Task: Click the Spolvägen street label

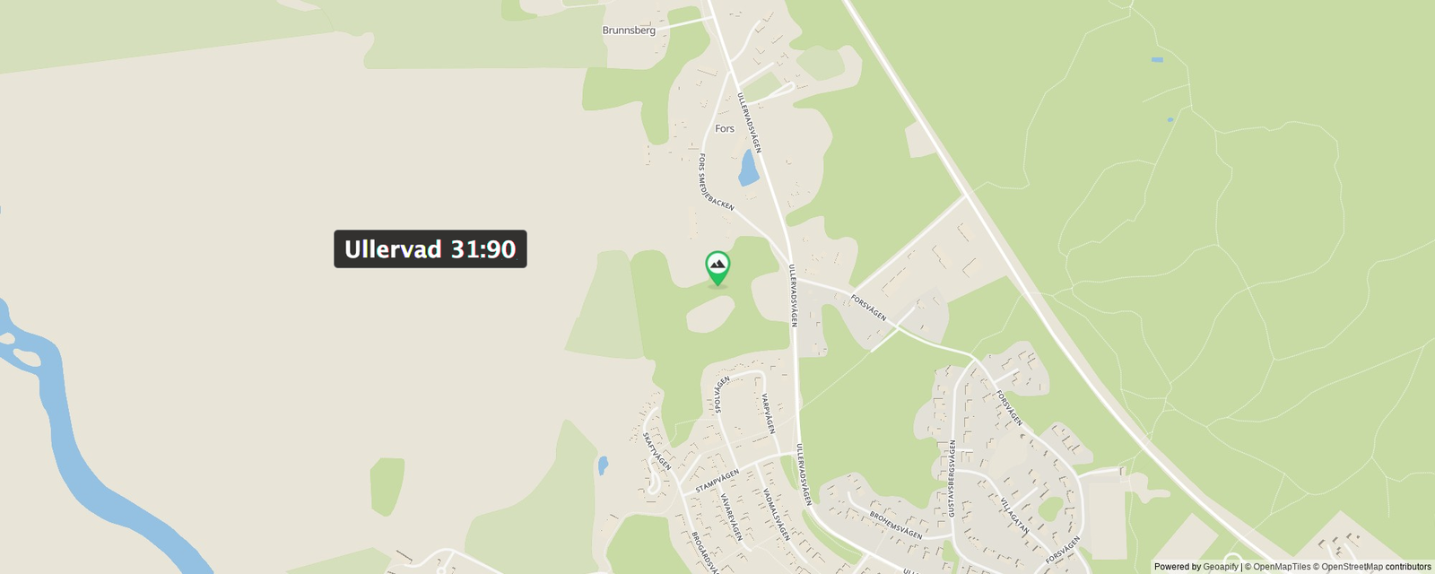Action: click(722, 395)
